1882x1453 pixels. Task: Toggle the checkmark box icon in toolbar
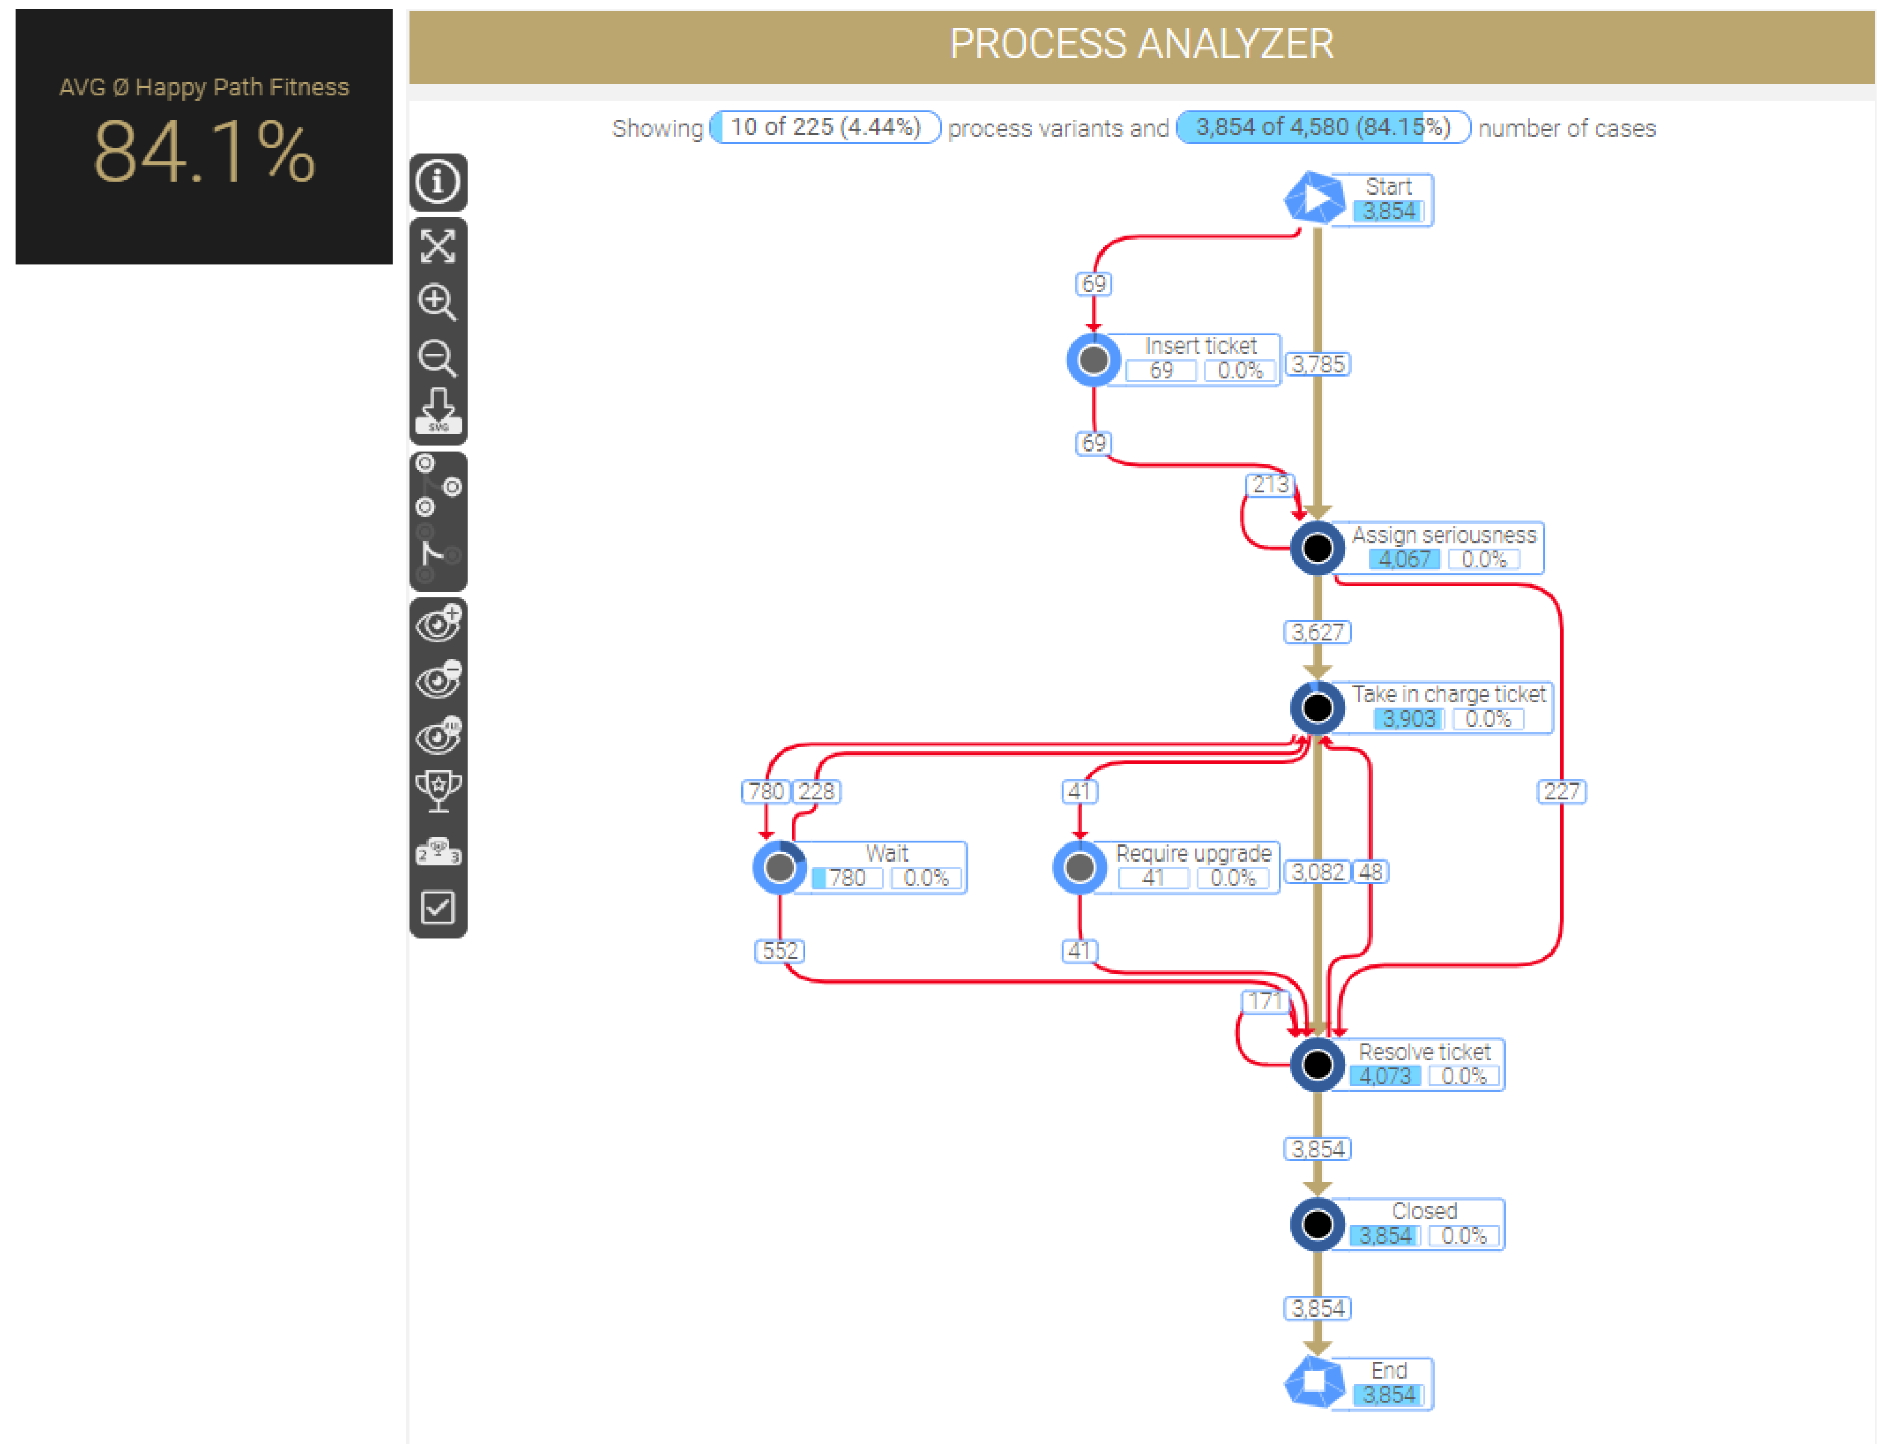pyautogui.click(x=438, y=907)
